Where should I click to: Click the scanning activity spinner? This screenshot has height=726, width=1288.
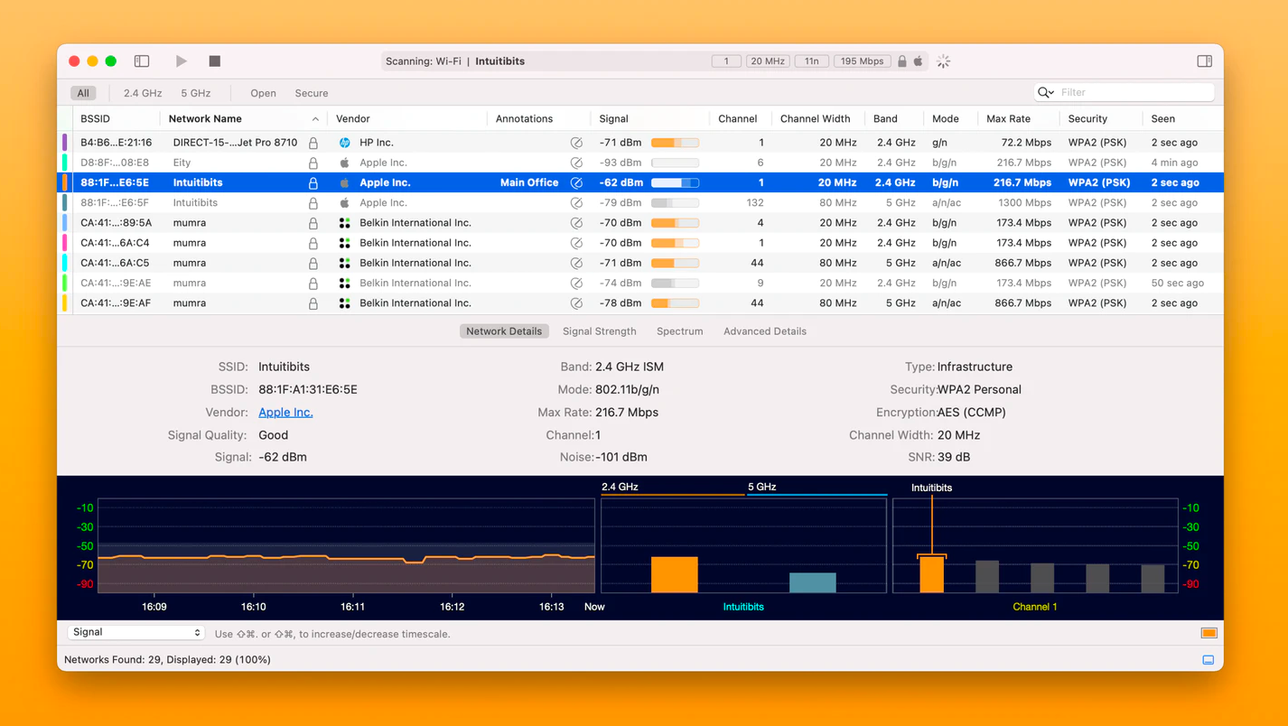(943, 61)
